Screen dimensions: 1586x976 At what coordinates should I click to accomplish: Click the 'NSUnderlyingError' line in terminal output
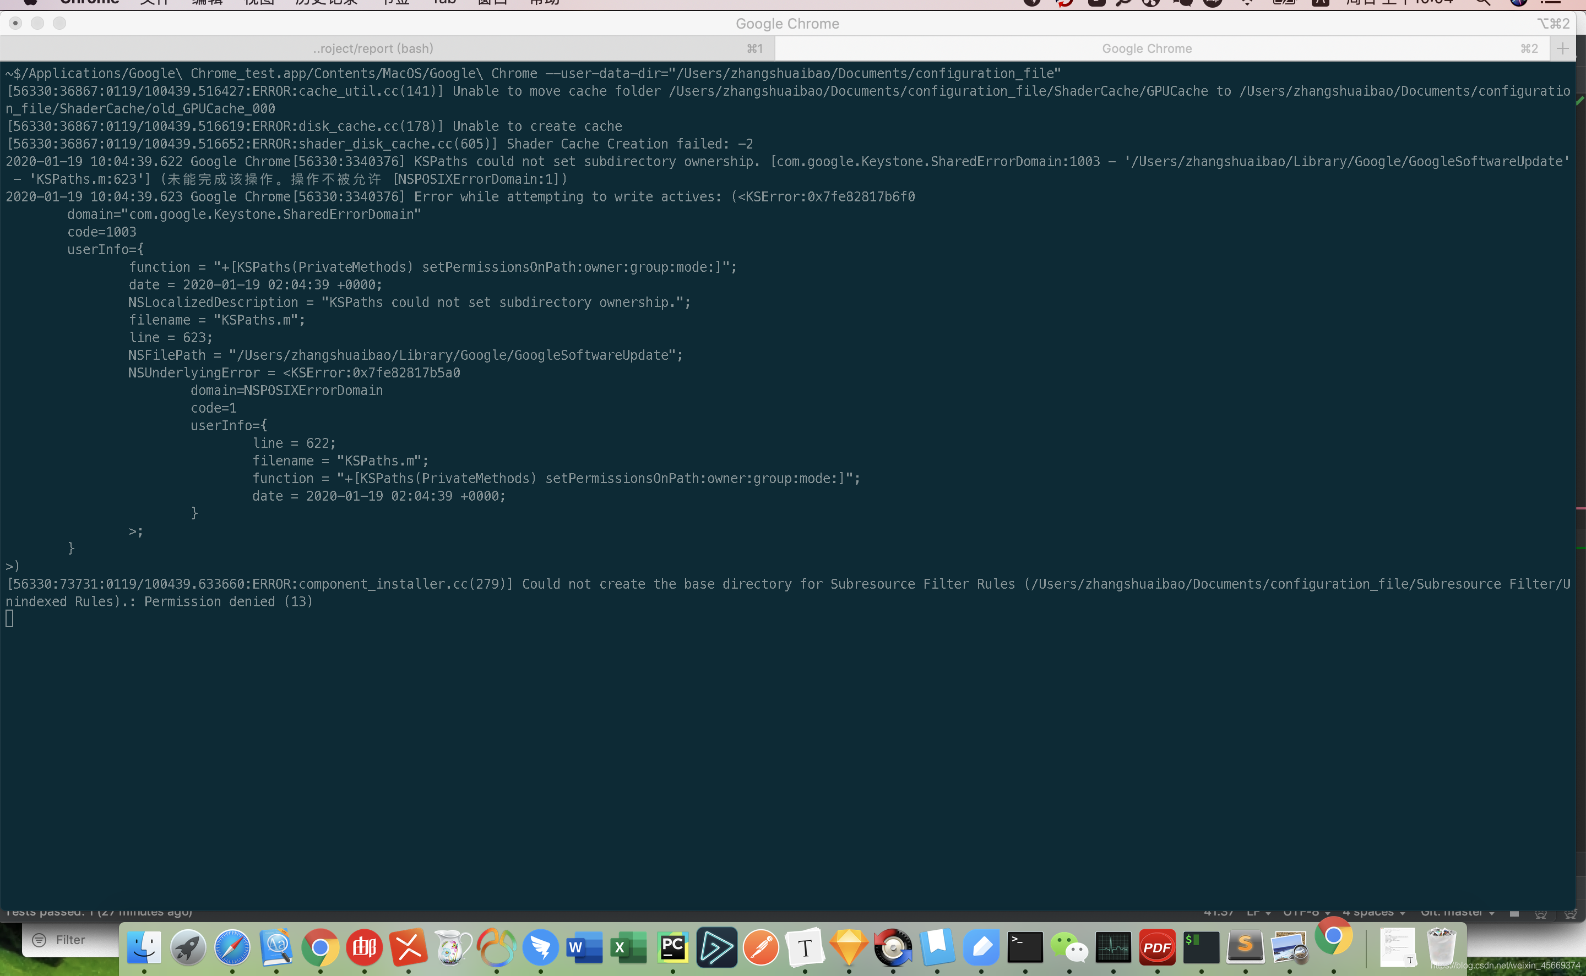click(294, 373)
